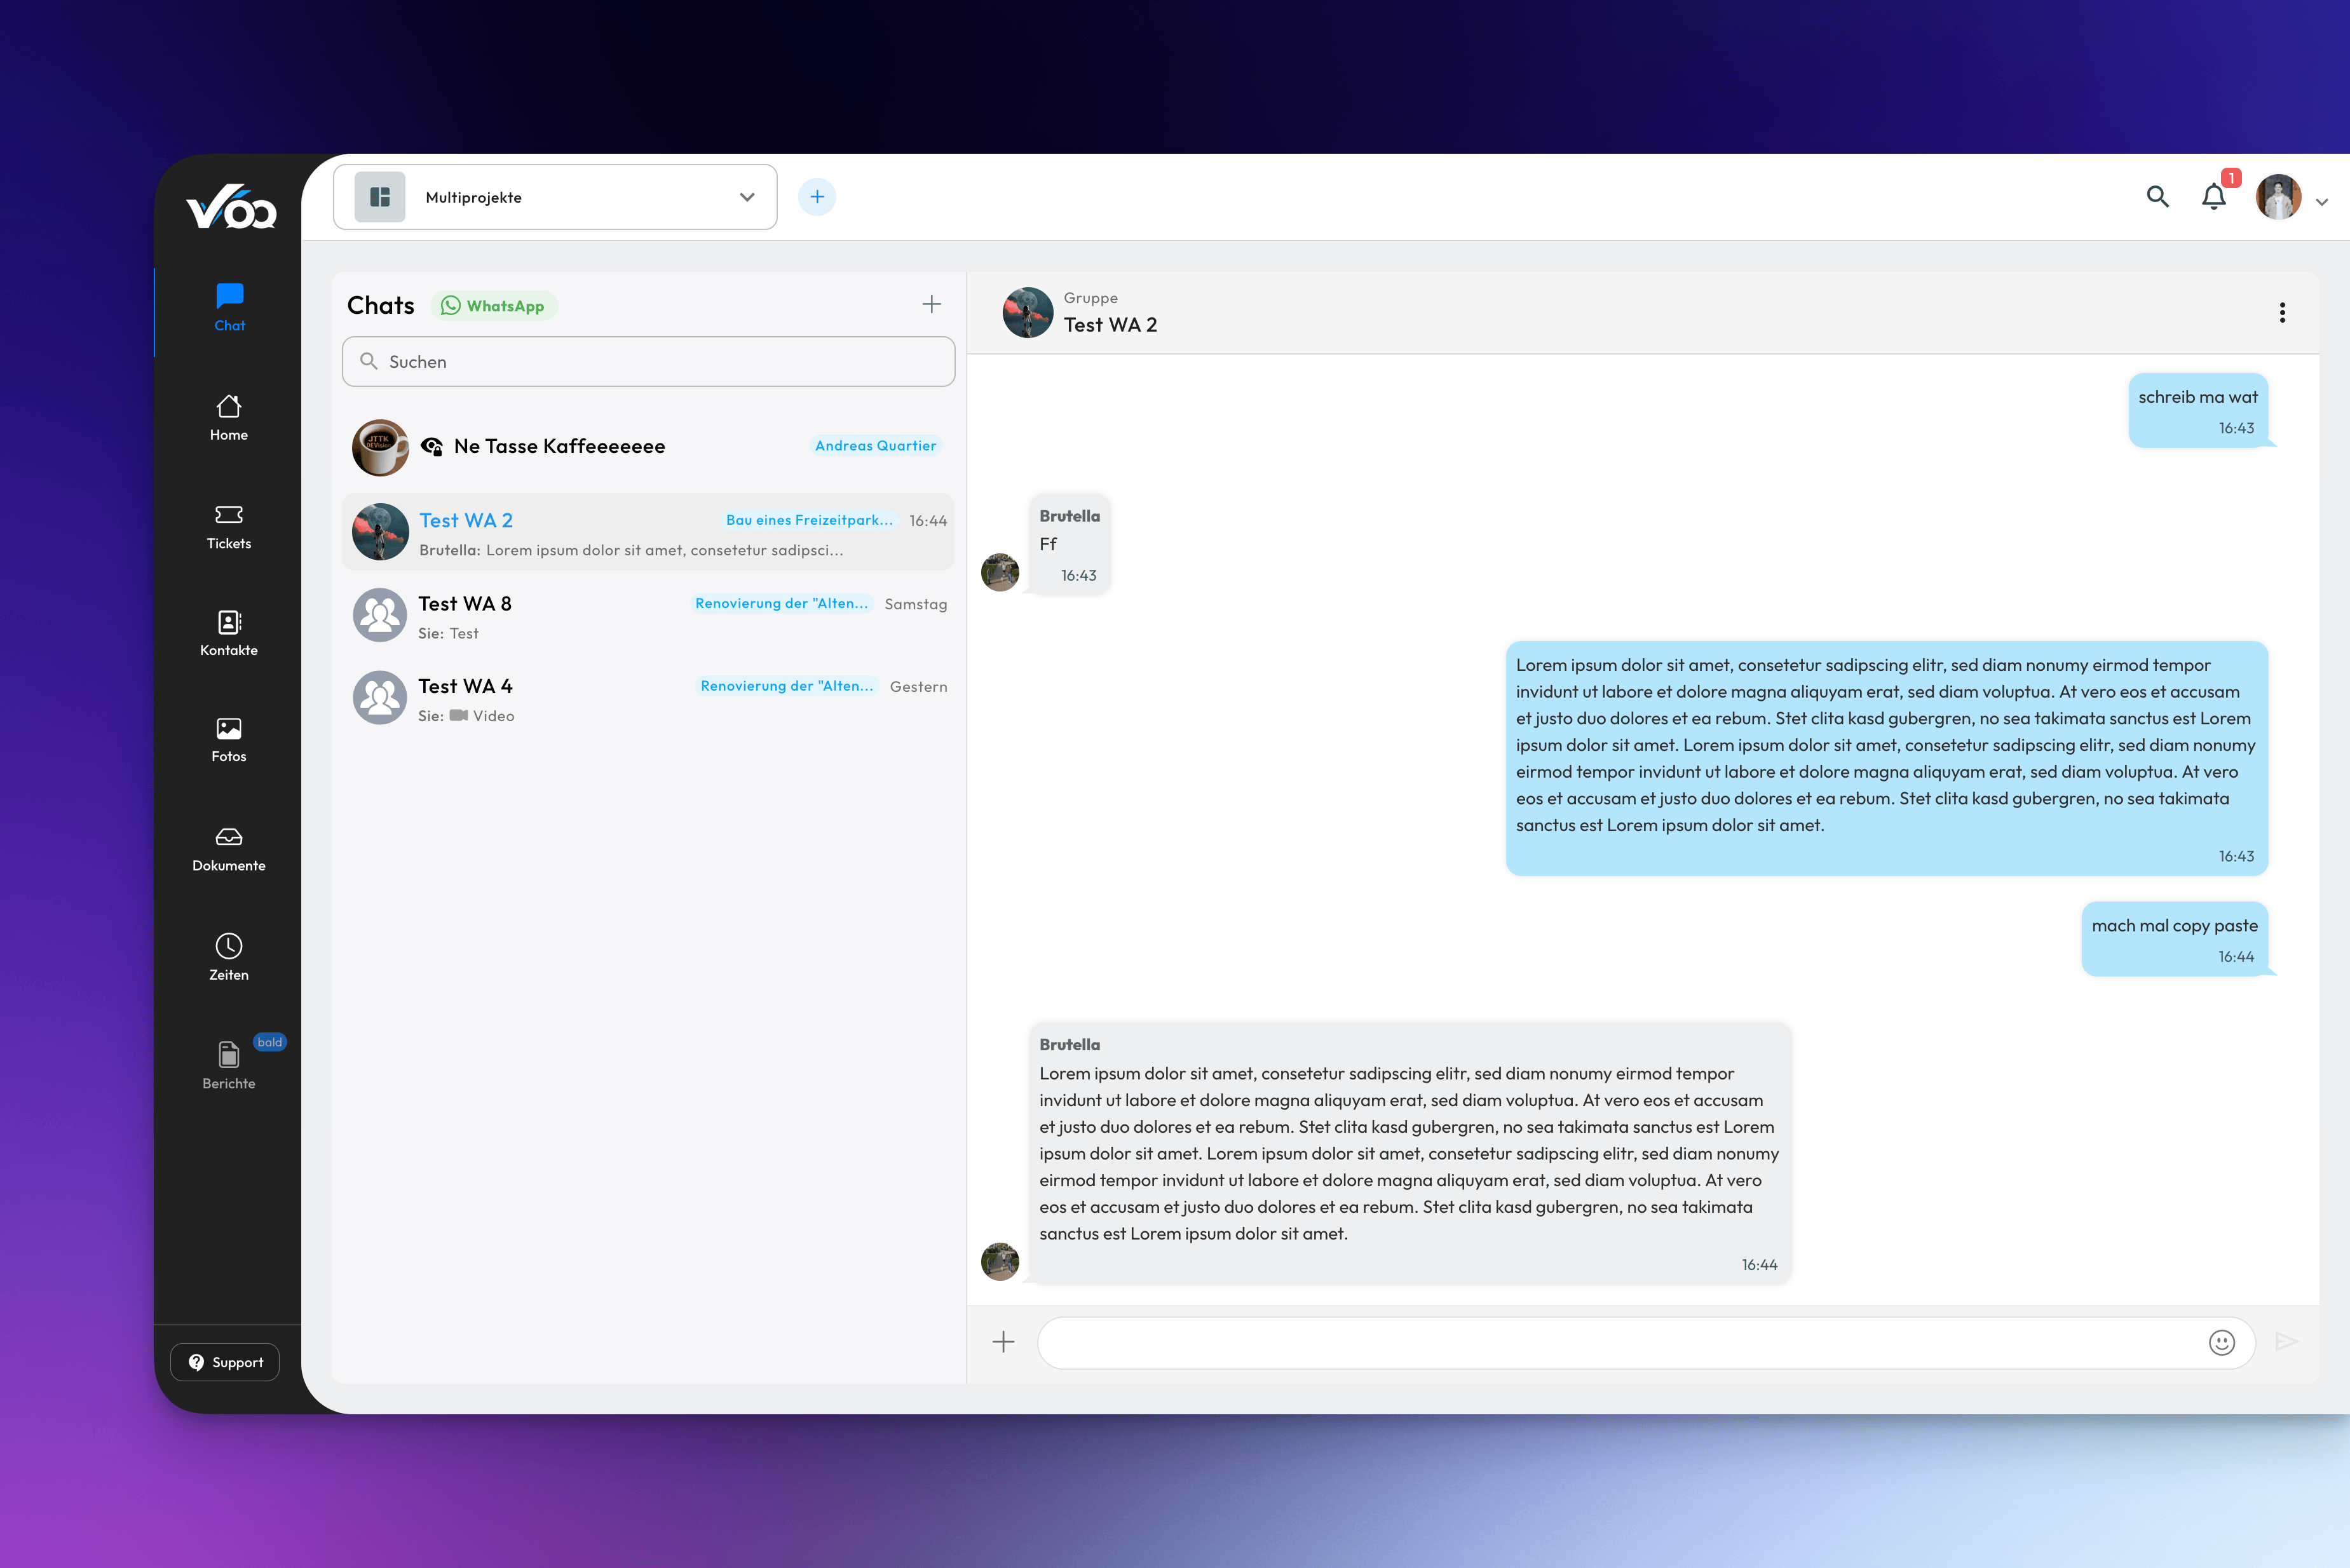The width and height of the screenshot is (2350, 1568).
Task: Click the attachment plus icon beside message input
Action: [1002, 1343]
